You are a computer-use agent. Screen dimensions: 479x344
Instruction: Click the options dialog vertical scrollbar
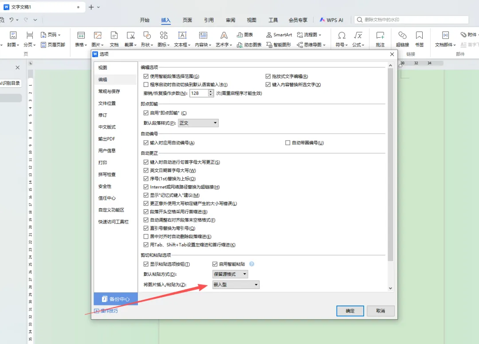coord(390,165)
